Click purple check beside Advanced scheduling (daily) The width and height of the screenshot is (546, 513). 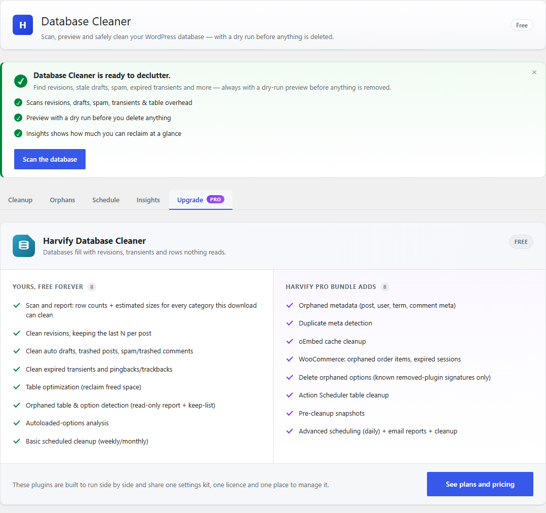pyautogui.click(x=290, y=431)
